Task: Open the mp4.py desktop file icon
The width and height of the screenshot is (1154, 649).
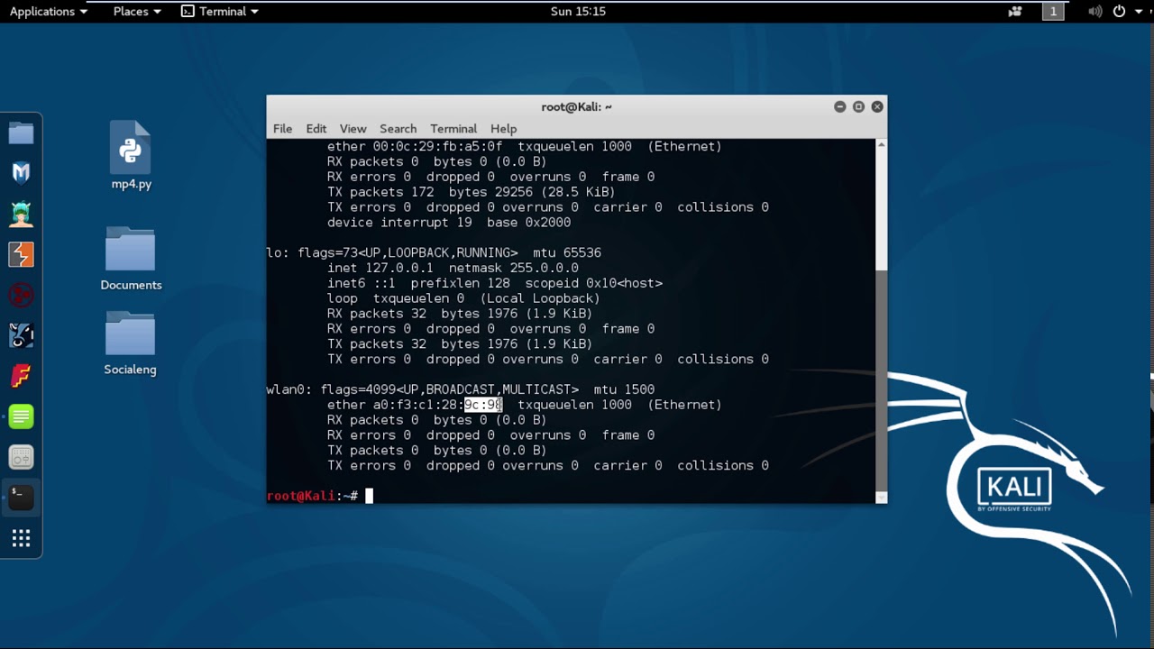Action: click(x=131, y=155)
